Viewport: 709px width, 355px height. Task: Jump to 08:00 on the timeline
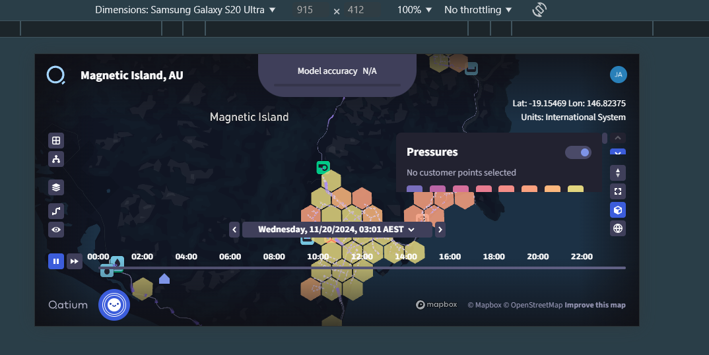pyautogui.click(x=274, y=257)
